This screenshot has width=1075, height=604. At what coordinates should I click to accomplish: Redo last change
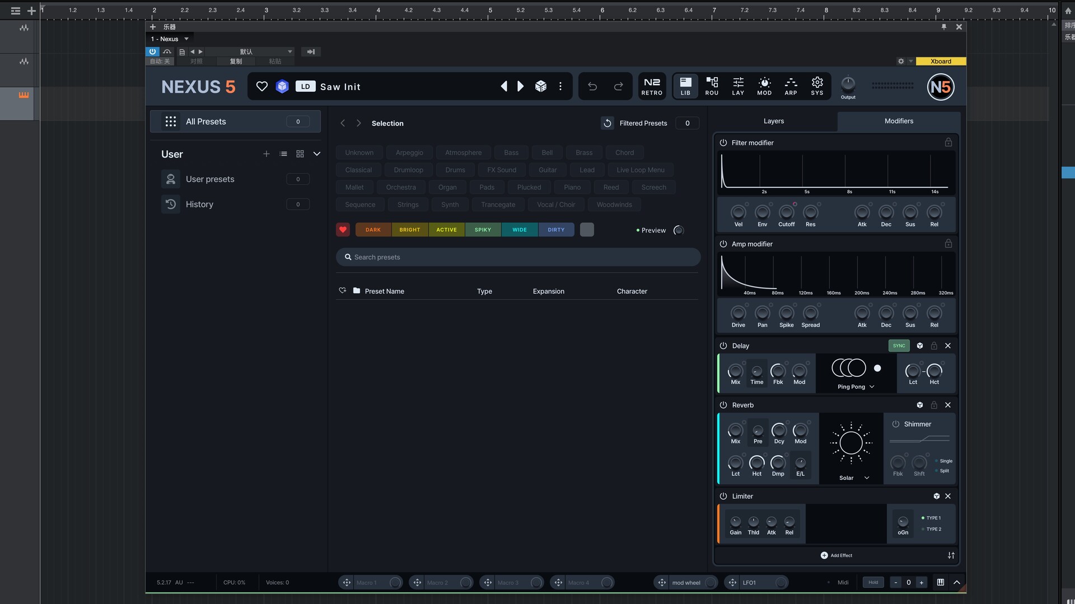[619, 86]
